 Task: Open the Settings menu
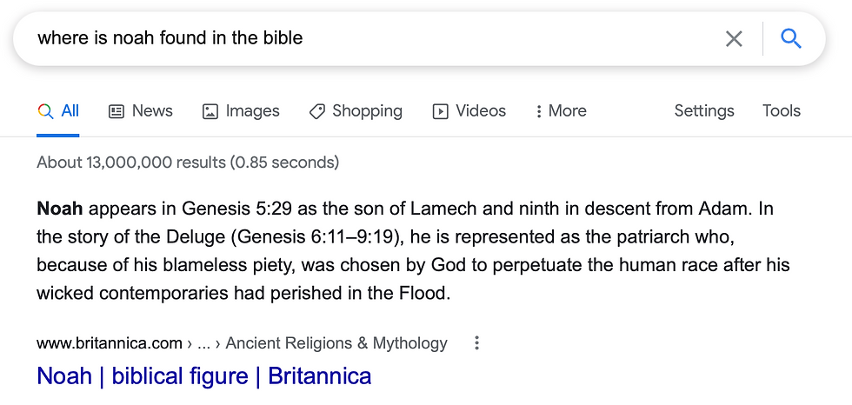(704, 111)
